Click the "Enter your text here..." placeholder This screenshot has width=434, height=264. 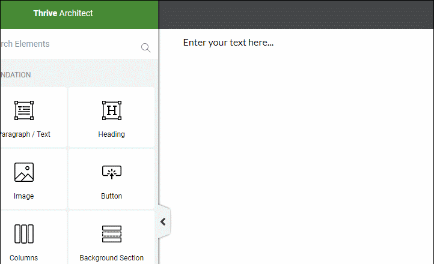[228, 43]
